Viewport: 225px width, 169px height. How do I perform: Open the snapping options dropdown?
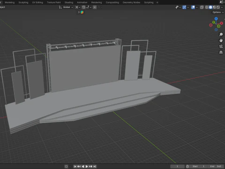pyautogui.click(x=89, y=7)
